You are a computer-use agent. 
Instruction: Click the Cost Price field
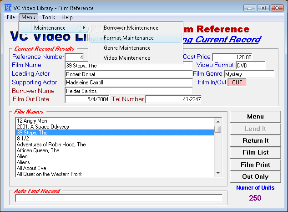click(232, 57)
